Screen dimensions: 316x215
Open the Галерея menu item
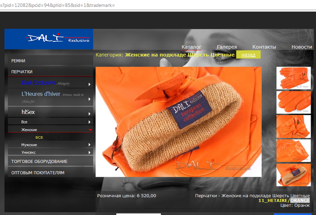(227, 47)
